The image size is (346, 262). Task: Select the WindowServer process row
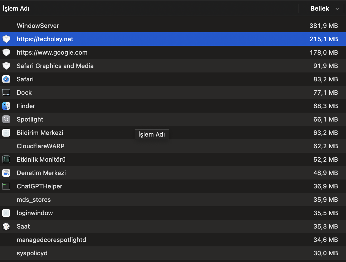click(173, 26)
